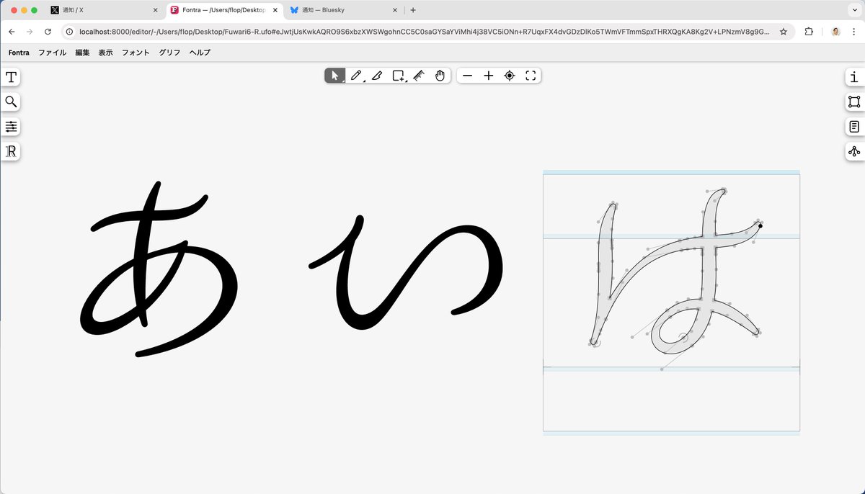Zoom in with the plus button
865x494 pixels.
point(488,76)
